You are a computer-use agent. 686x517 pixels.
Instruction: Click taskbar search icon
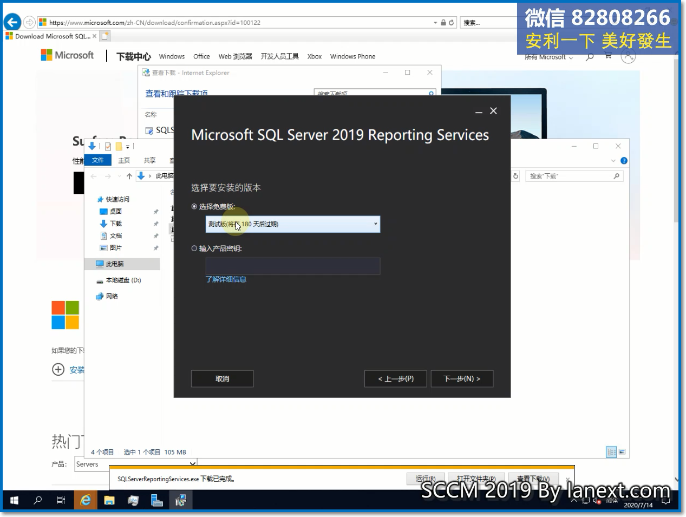click(37, 500)
